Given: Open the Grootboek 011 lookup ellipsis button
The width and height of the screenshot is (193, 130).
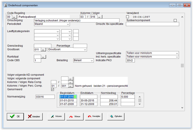Looking at the screenshot, I should click(x=43, y=50).
